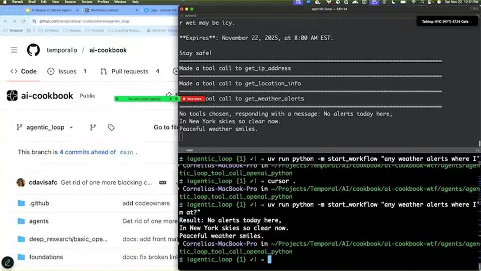This screenshot has height=271, width=481.
Task: Open the agentic_loop branch dropdown
Action: click(x=45, y=127)
